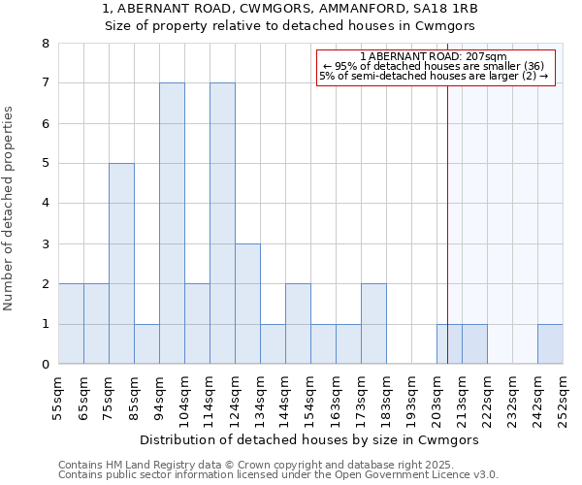Screen dimensions: 582x485
Task: Select the tall bar between 114sqm and 124sqm
Action: coord(222,223)
